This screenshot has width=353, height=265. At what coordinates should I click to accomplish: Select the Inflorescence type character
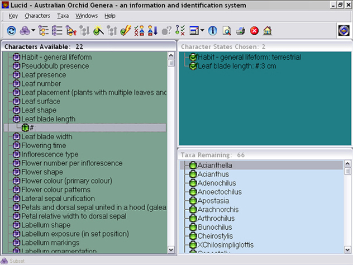(50, 154)
